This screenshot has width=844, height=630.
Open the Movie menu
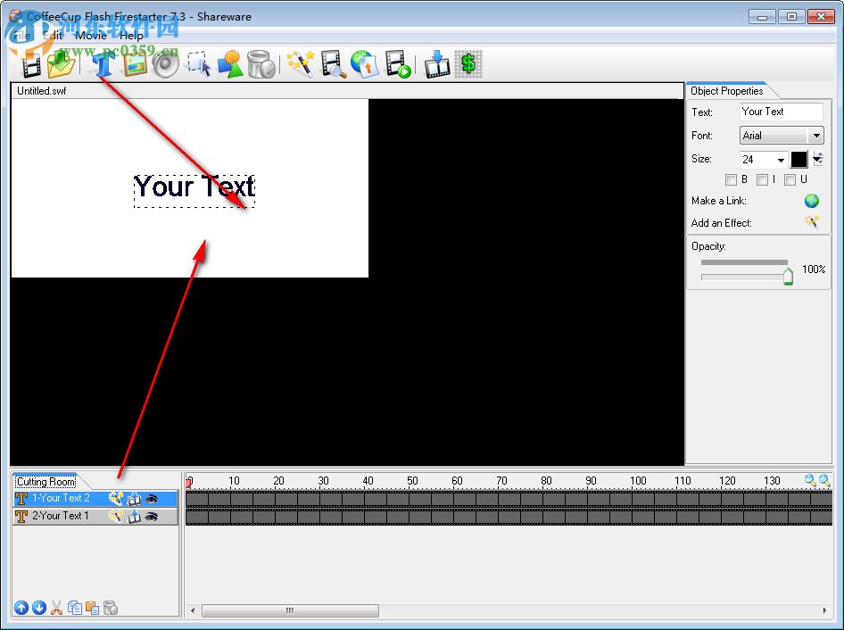(90, 36)
